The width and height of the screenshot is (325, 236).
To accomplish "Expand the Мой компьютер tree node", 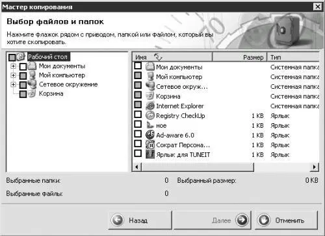I will click(x=13, y=75).
